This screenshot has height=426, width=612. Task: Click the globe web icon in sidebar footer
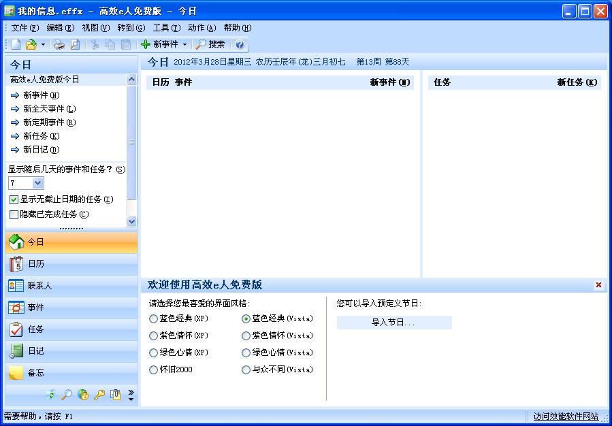[83, 395]
